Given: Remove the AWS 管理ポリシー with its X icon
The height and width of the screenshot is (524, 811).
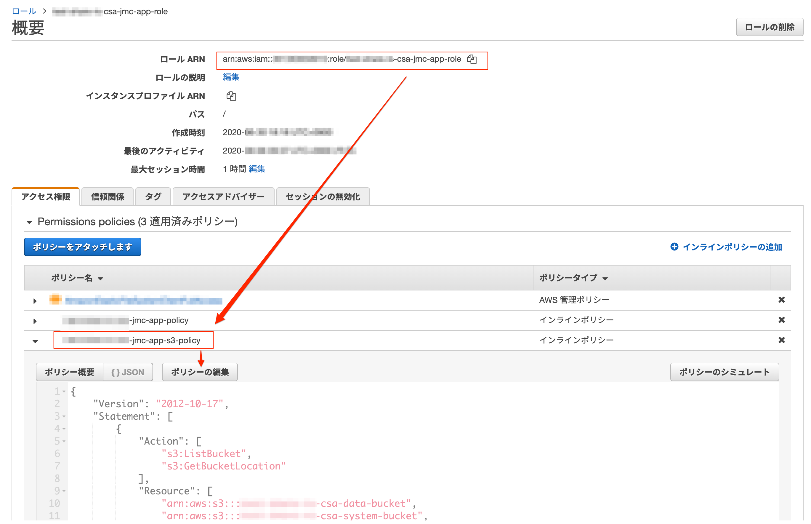Looking at the screenshot, I should (x=782, y=300).
